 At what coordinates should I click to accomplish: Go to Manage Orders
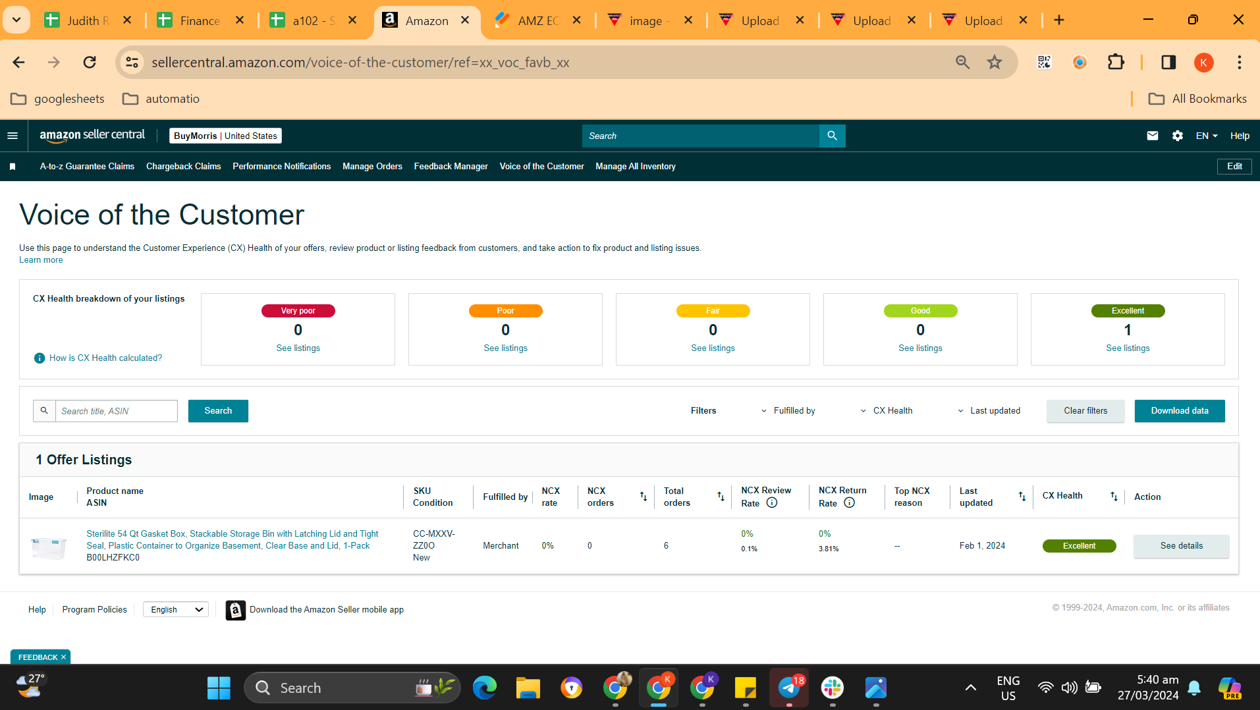[x=372, y=167]
